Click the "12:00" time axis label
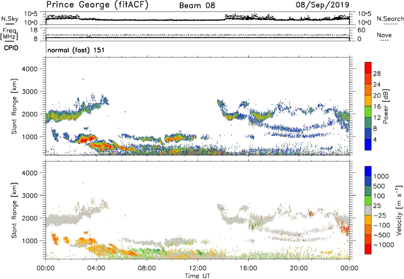404x279 pixels. tap(197, 268)
